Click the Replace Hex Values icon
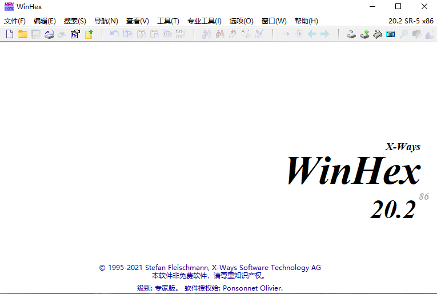 click(x=259, y=34)
